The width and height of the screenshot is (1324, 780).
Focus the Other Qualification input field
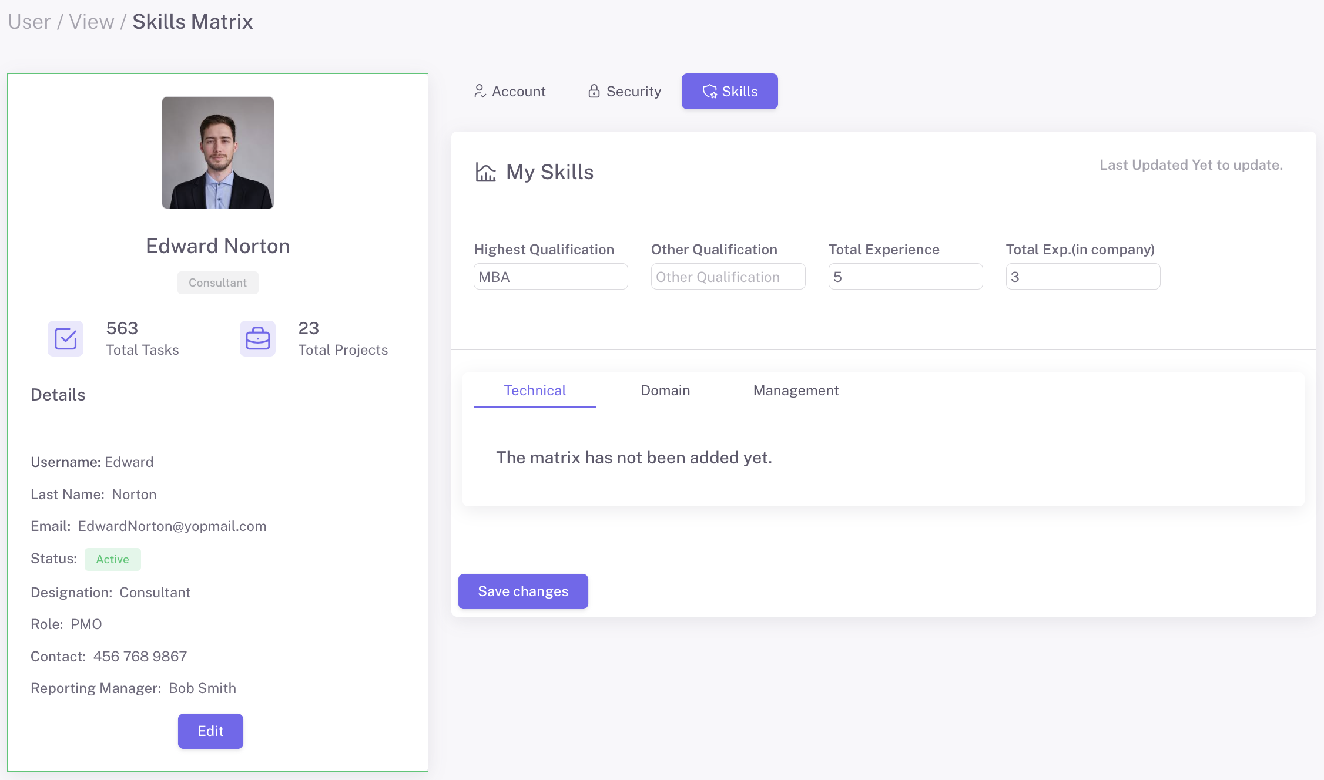click(728, 277)
